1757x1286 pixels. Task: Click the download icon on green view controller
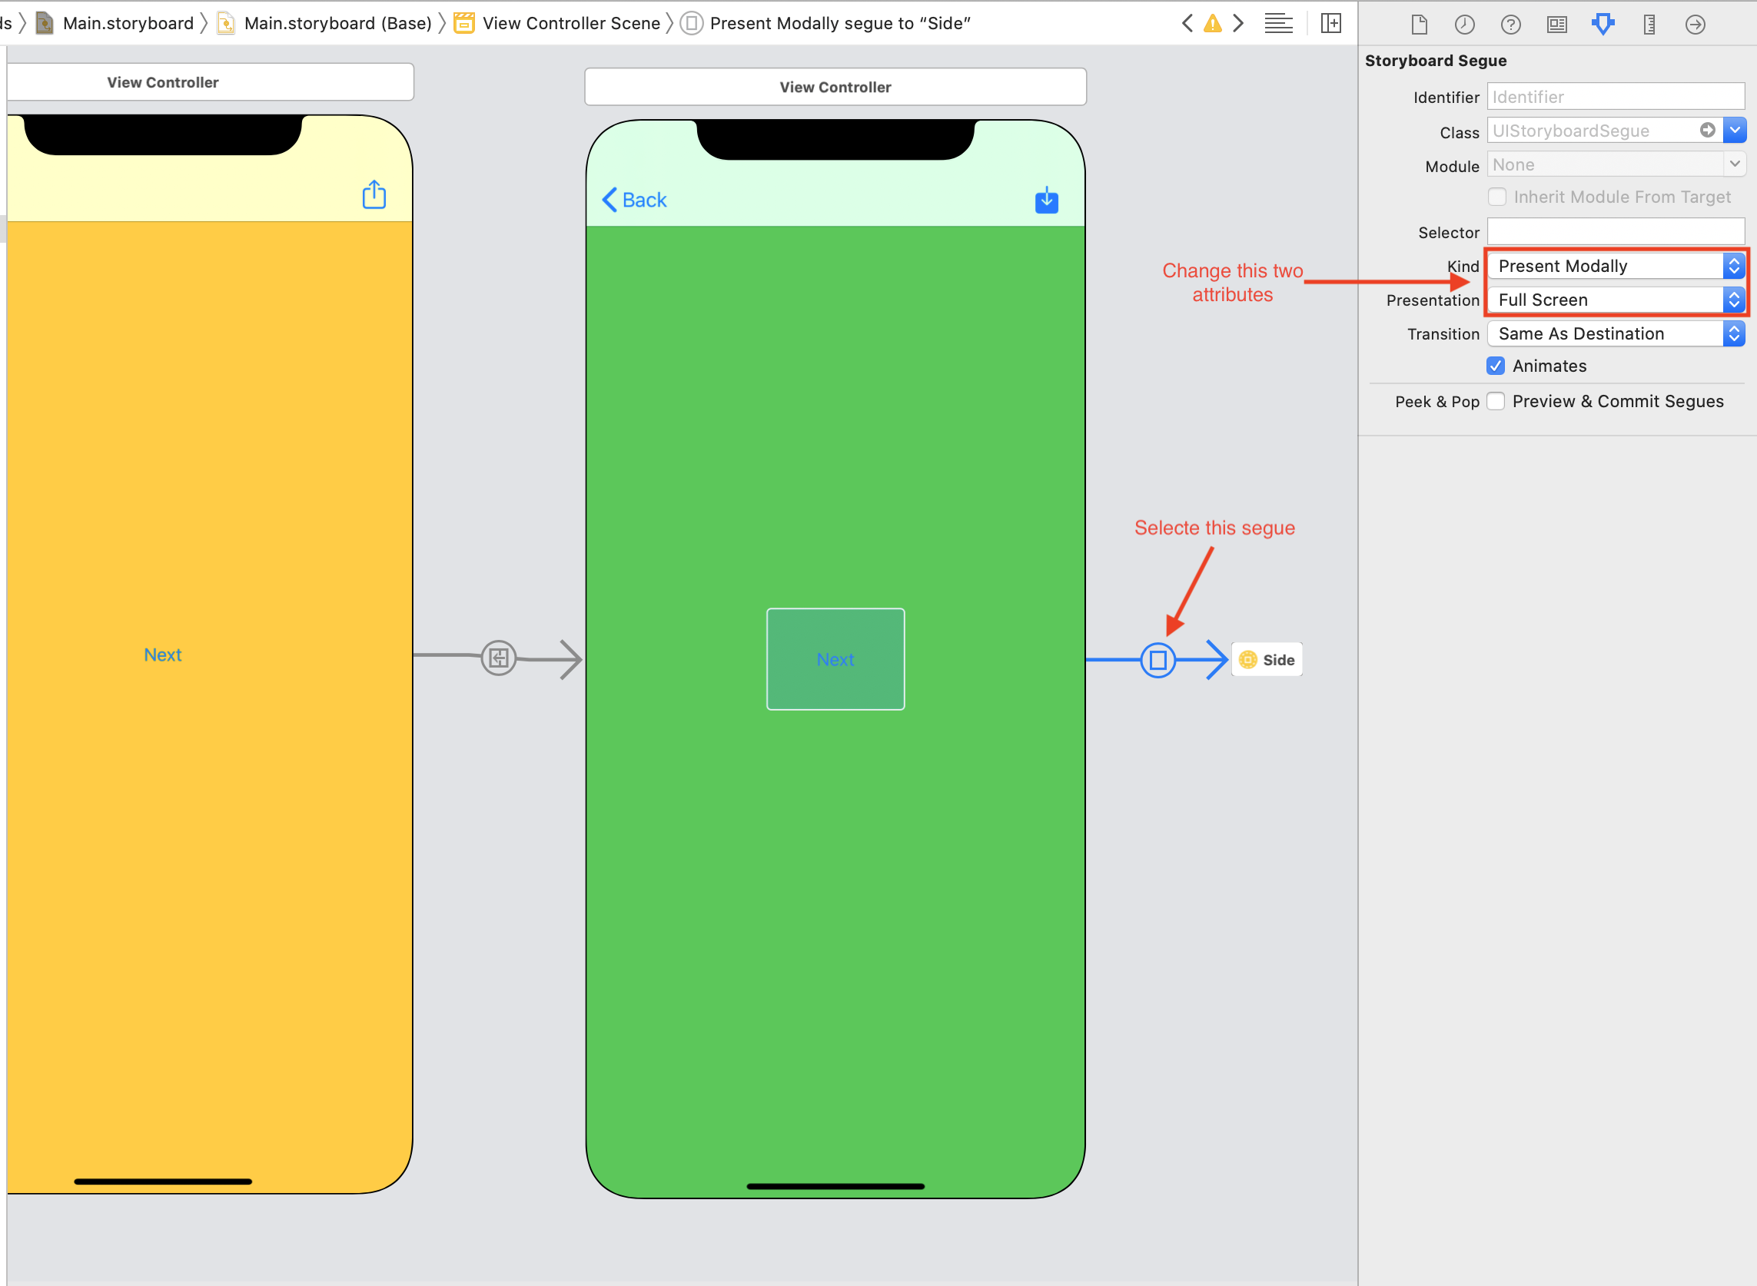coord(1048,199)
